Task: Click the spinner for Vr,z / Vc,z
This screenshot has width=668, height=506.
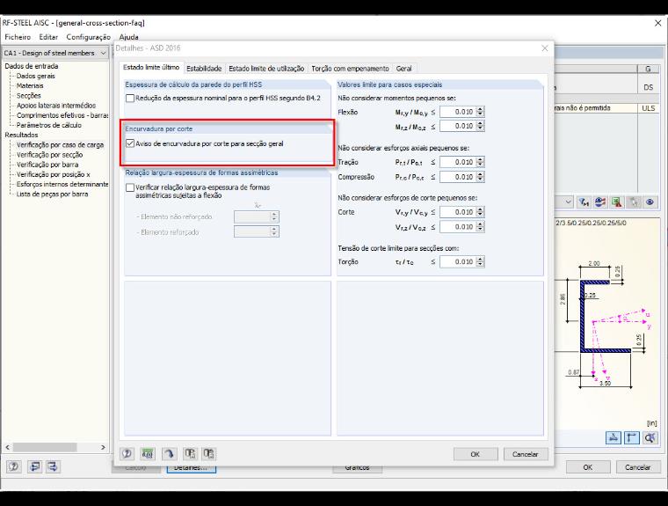Action: click(x=480, y=226)
